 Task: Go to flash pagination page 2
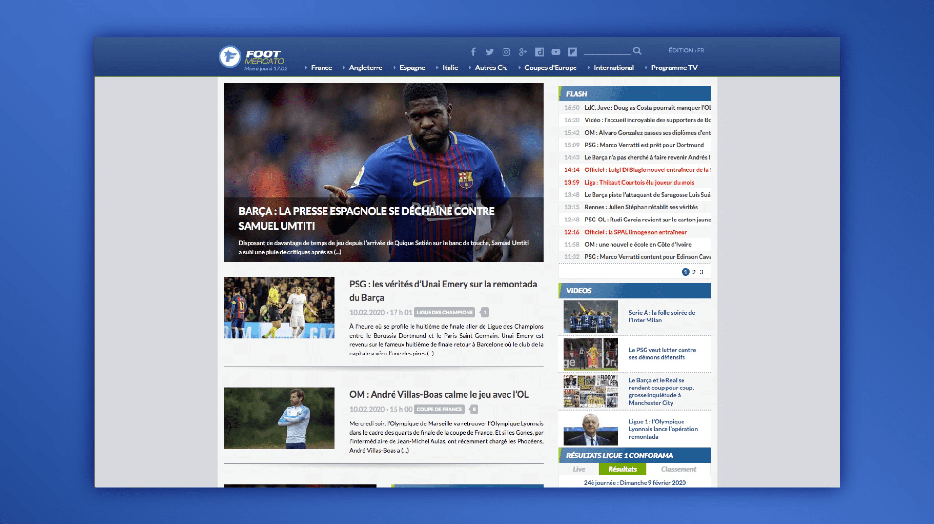pos(694,272)
